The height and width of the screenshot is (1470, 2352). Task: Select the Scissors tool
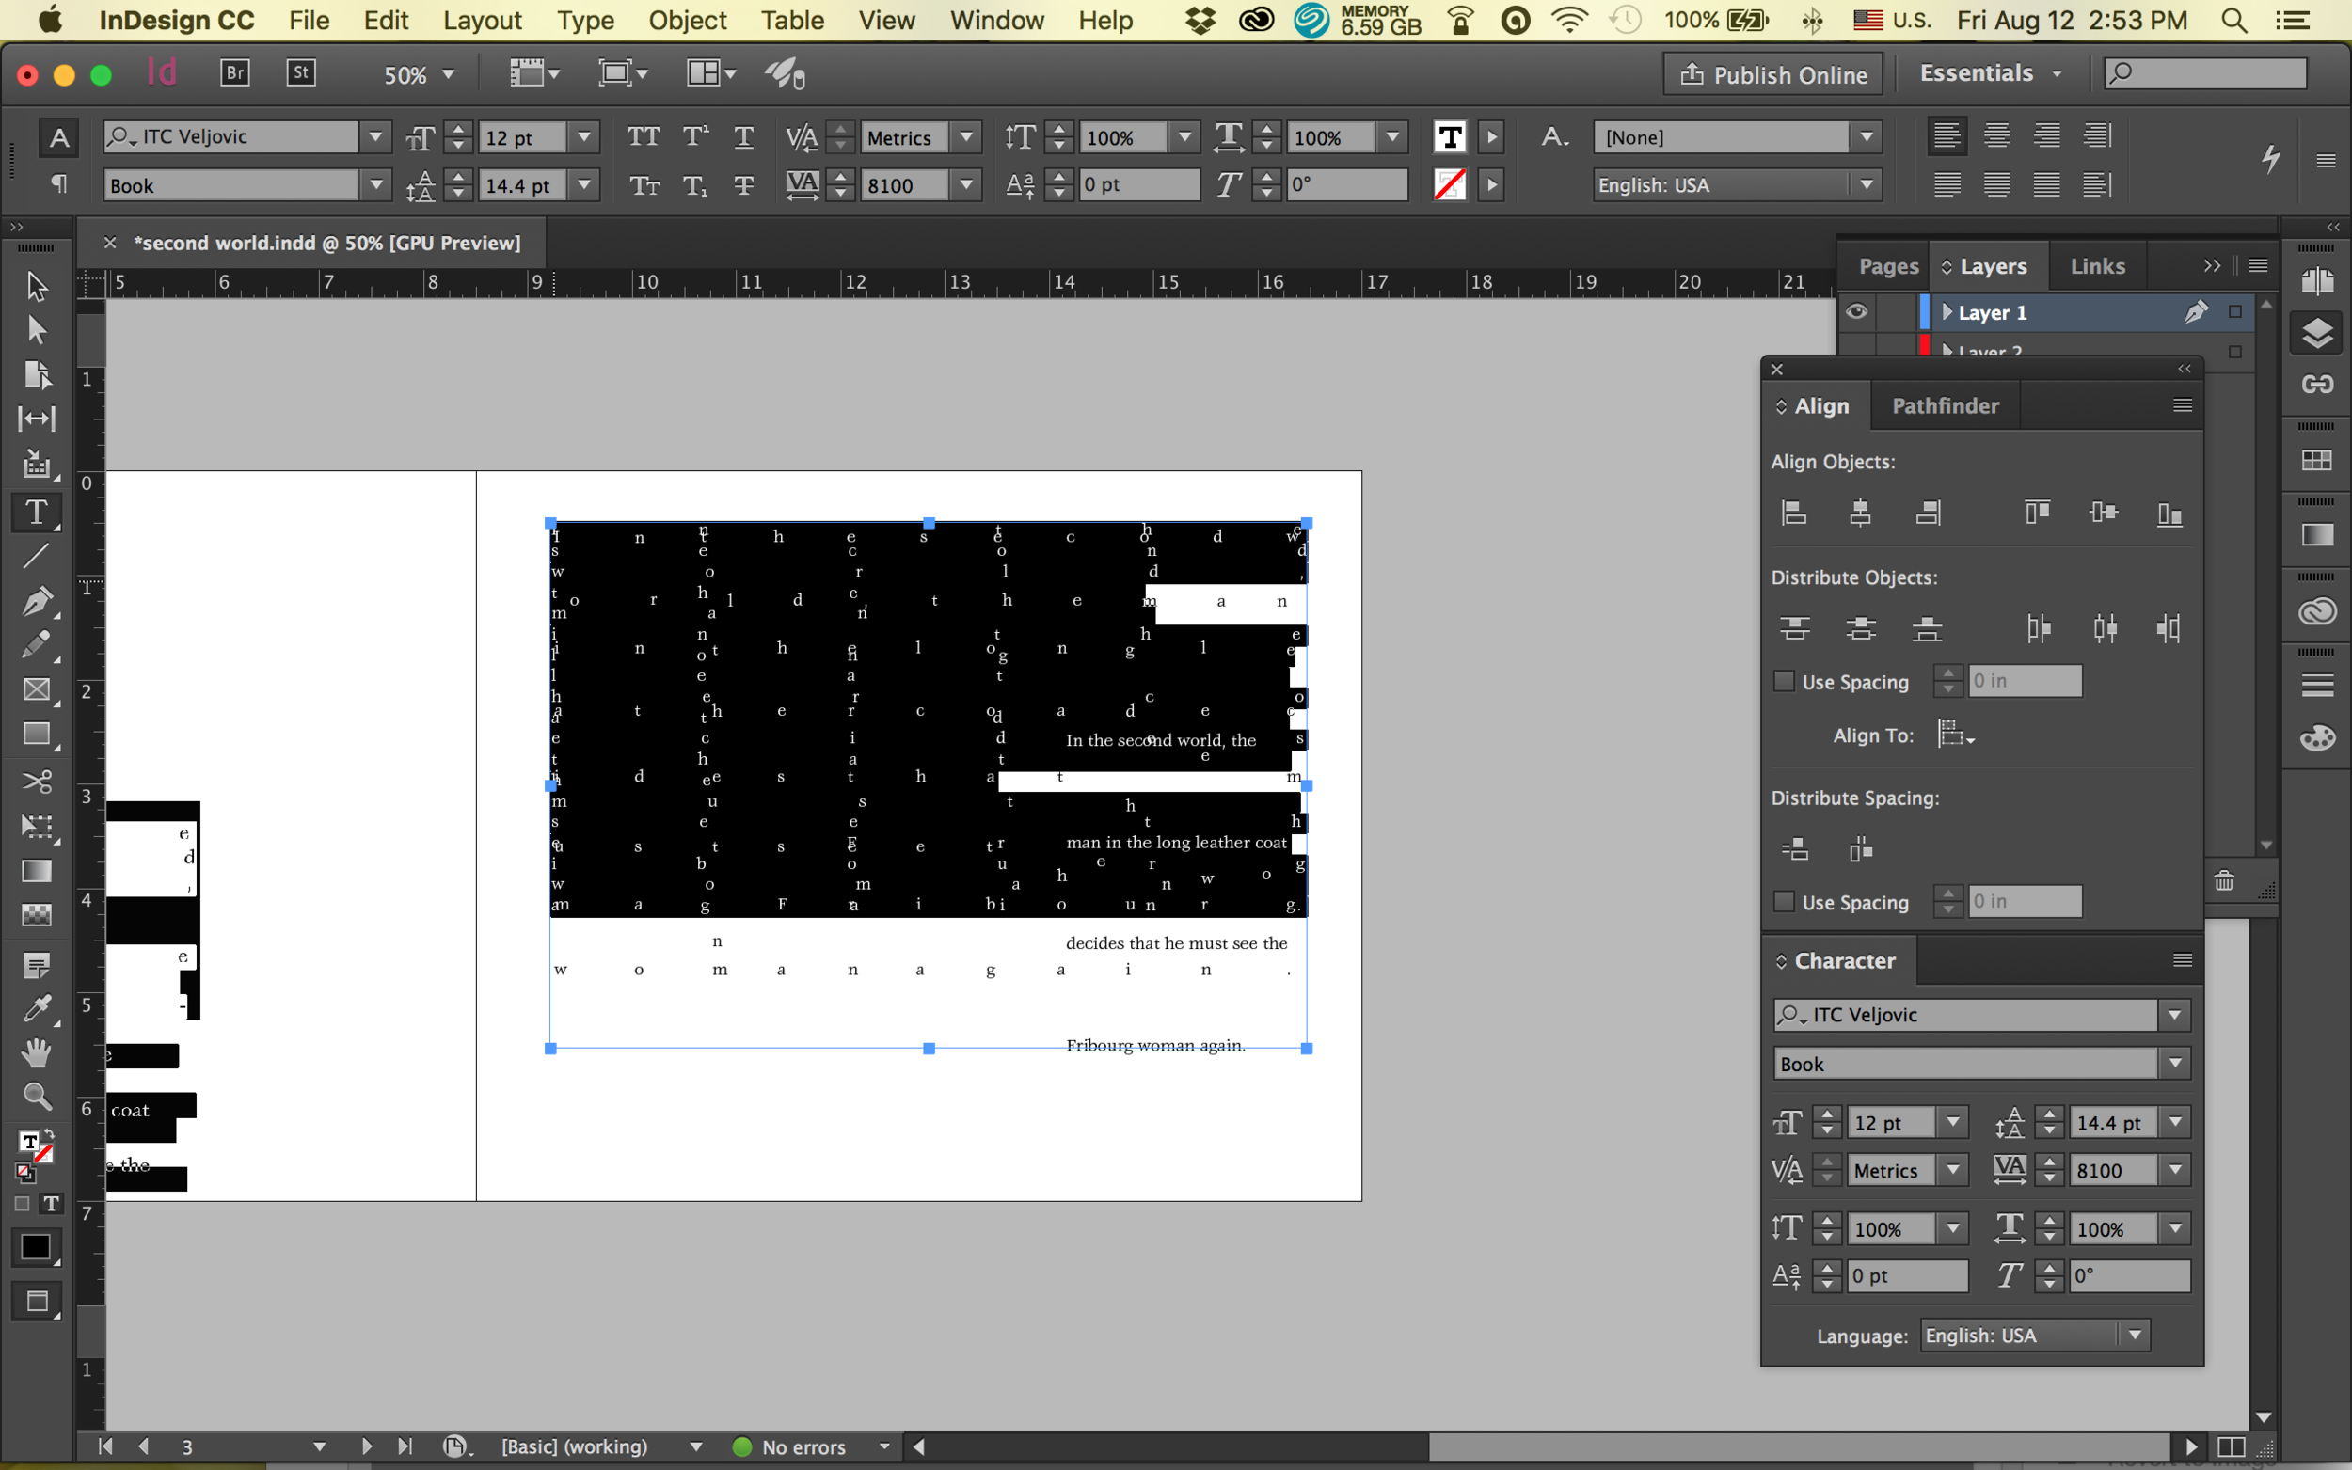click(36, 781)
